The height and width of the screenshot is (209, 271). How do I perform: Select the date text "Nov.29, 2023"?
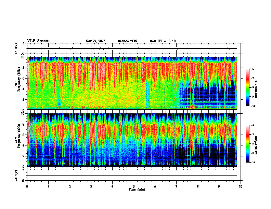95,41
